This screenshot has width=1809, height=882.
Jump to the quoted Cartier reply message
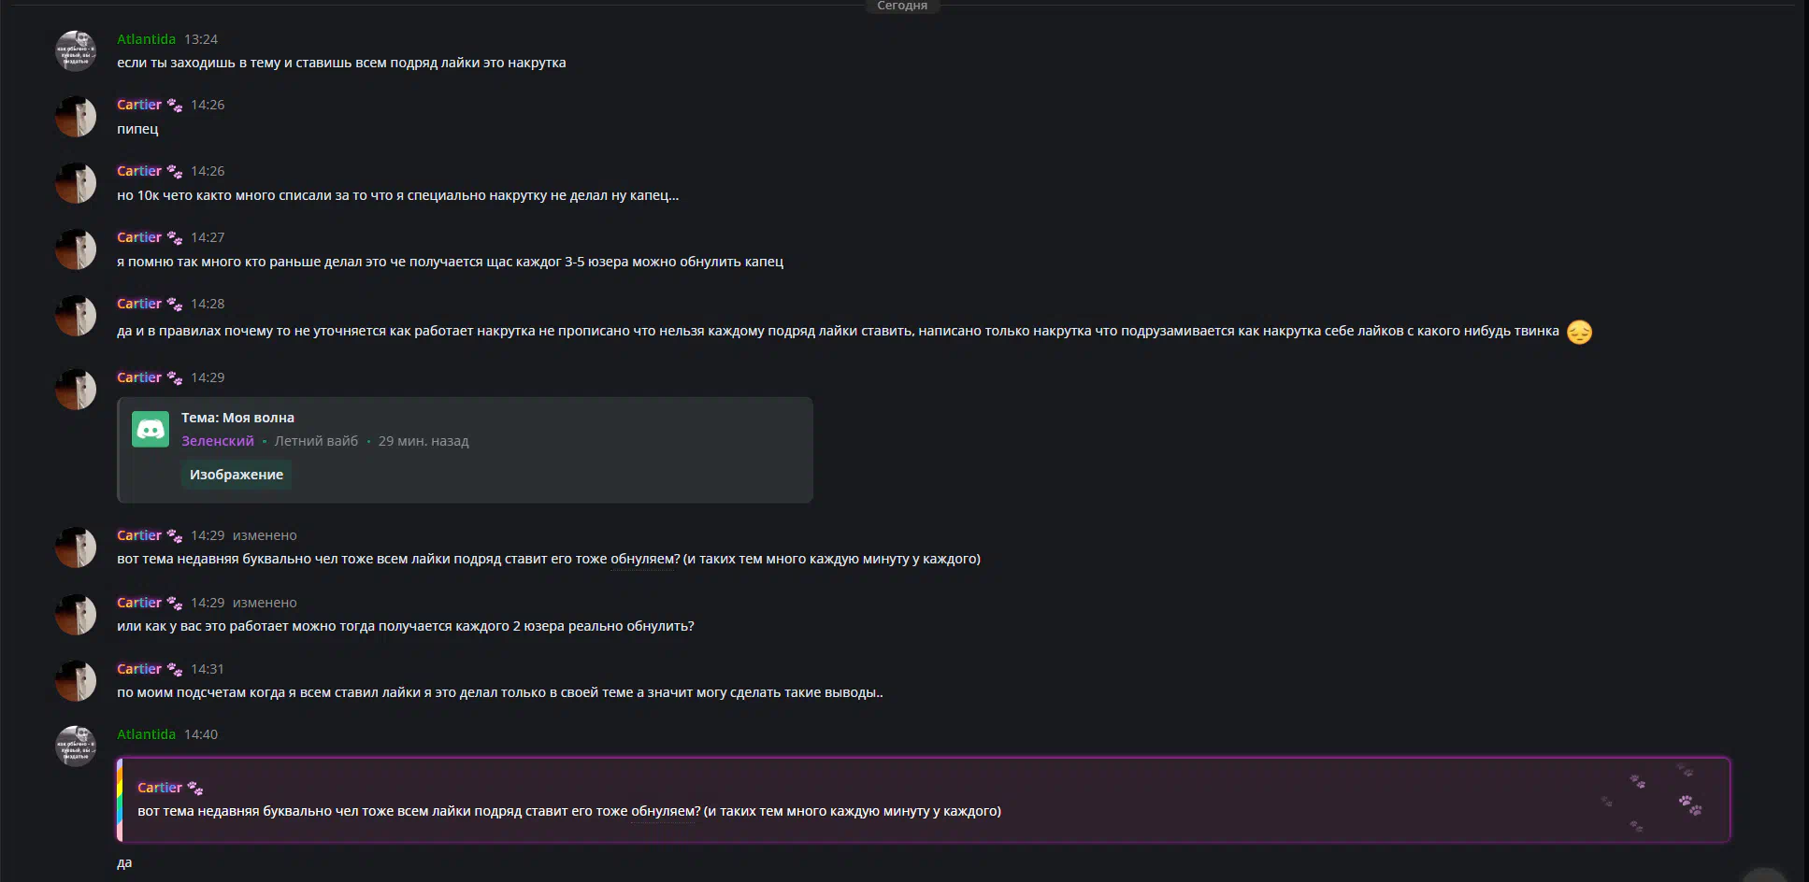924,800
